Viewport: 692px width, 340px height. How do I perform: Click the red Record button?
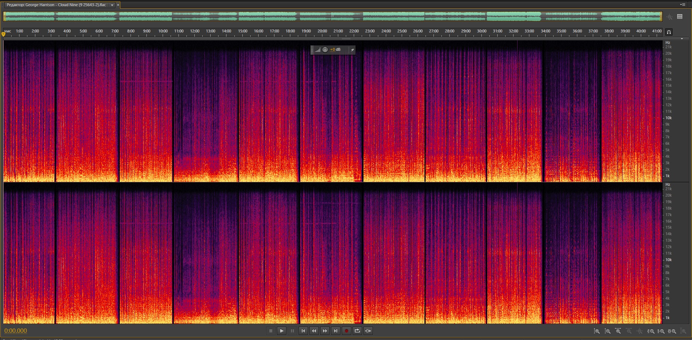click(x=346, y=331)
